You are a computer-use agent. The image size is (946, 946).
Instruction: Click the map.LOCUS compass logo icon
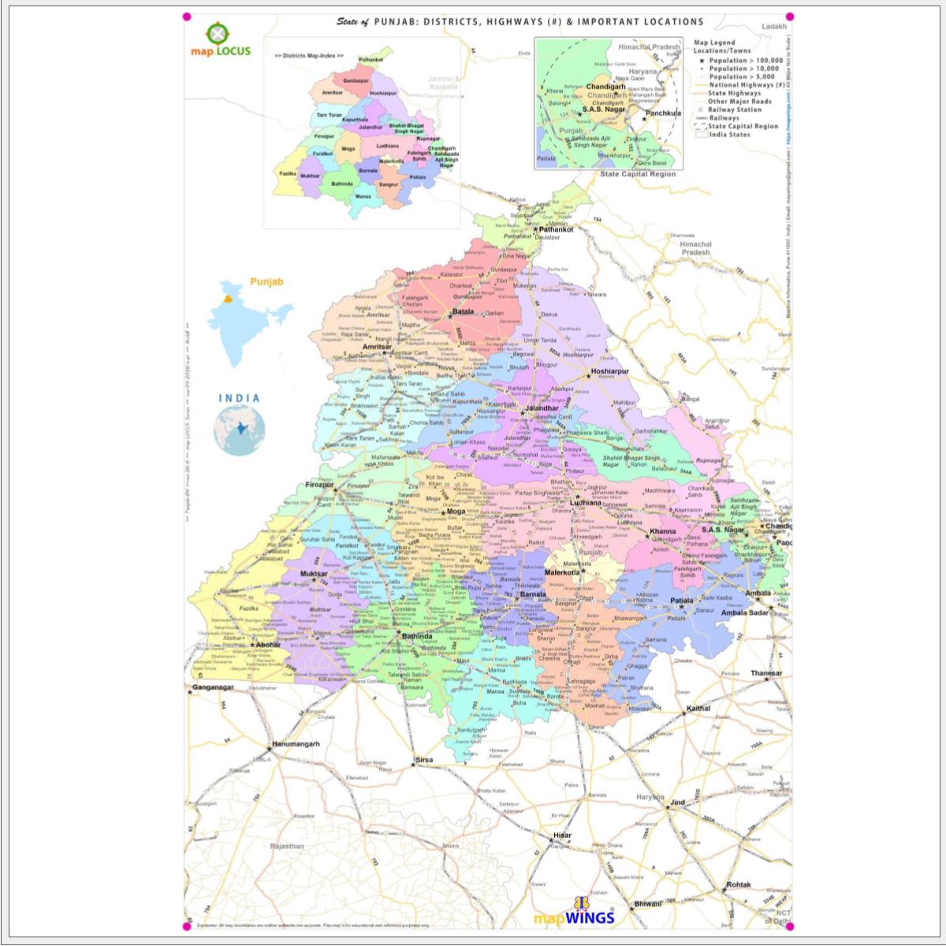coord(217,33)
